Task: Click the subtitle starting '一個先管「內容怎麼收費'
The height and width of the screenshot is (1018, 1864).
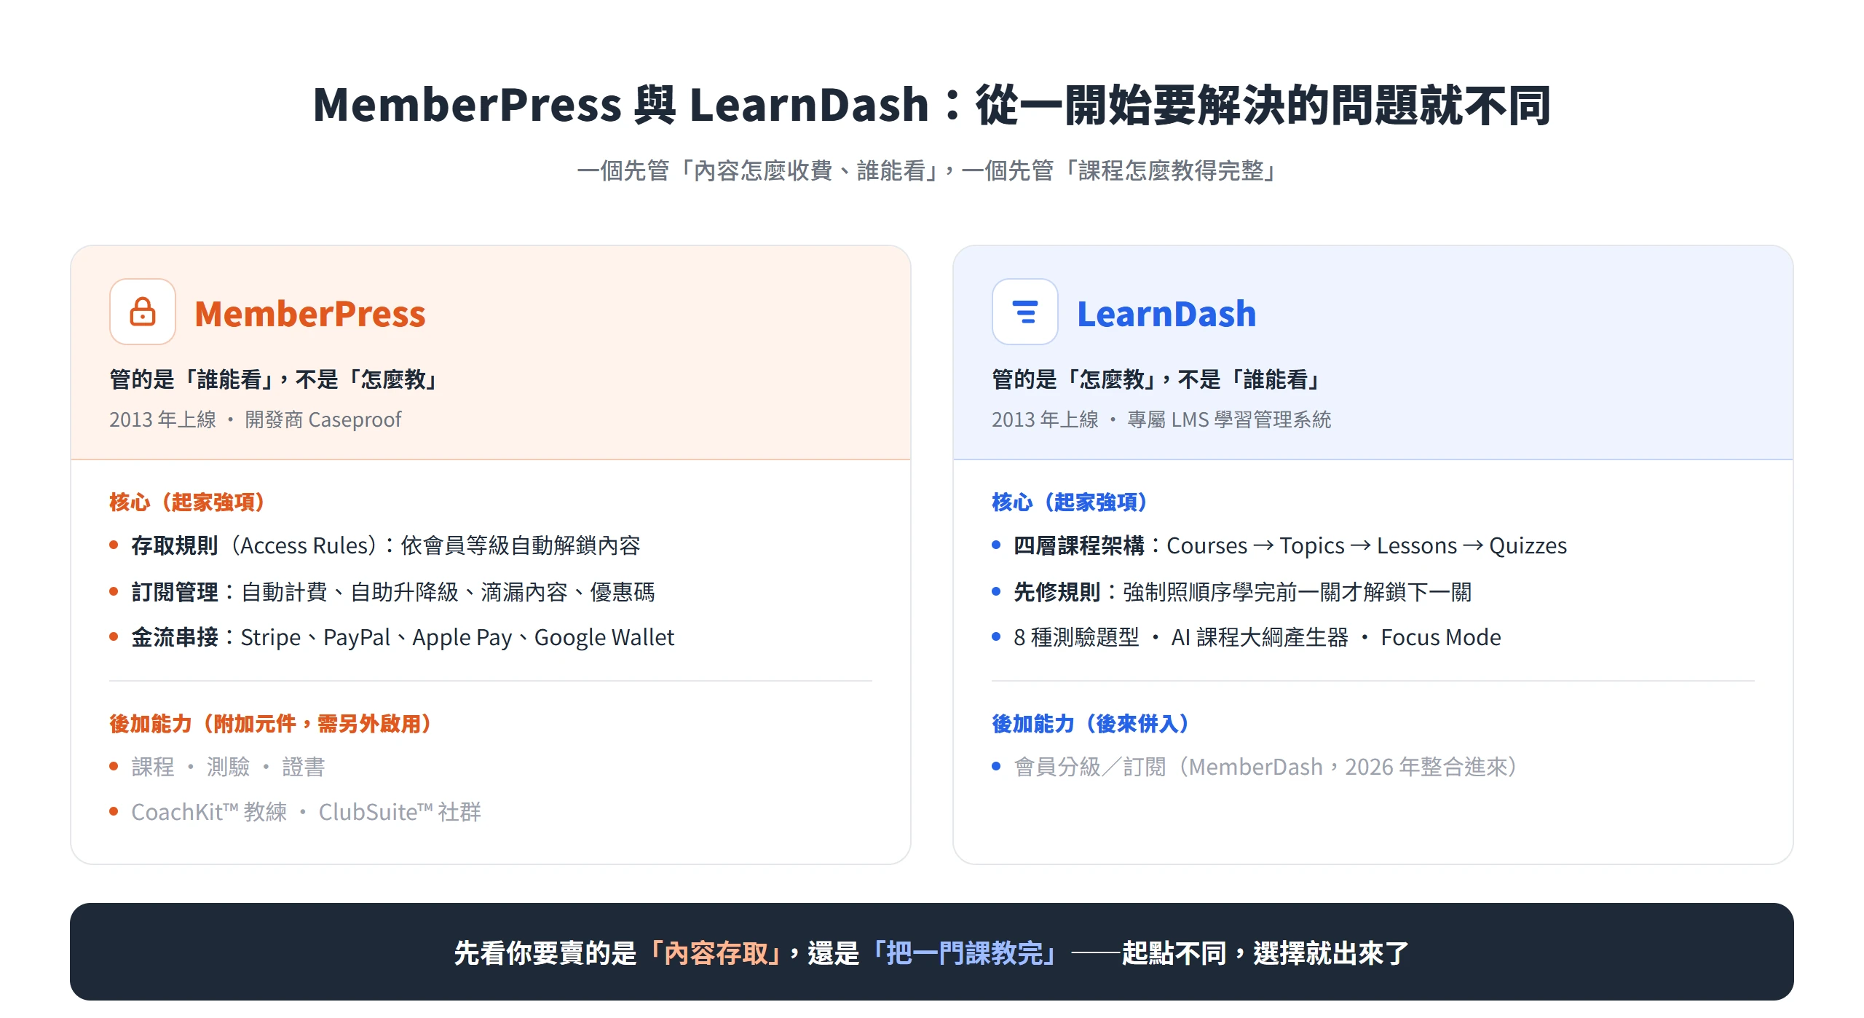Action: (928, 170)
